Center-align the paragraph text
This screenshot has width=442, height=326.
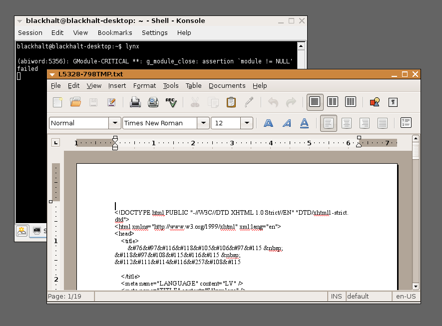tap(347, 123)
